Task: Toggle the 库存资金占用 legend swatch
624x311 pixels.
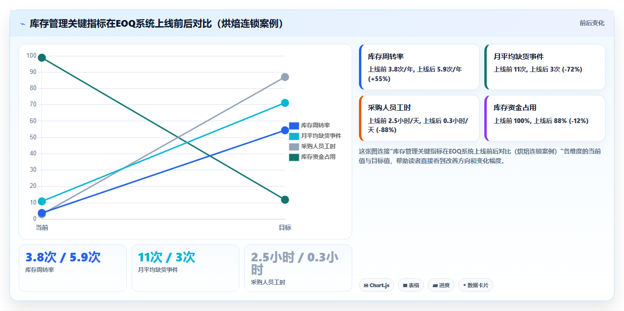Action: 294,157
